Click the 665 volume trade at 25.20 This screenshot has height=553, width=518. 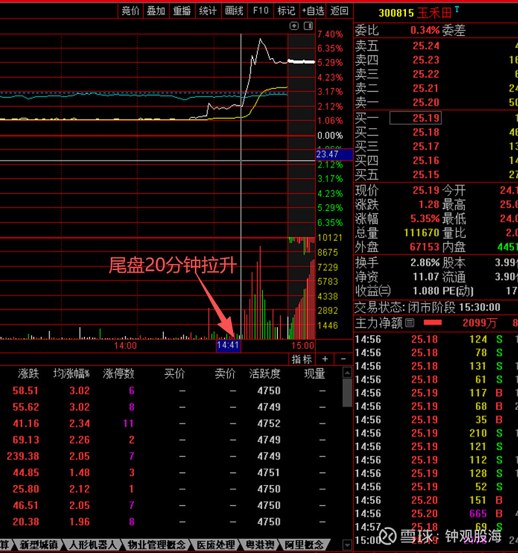(x=478, y=514)
